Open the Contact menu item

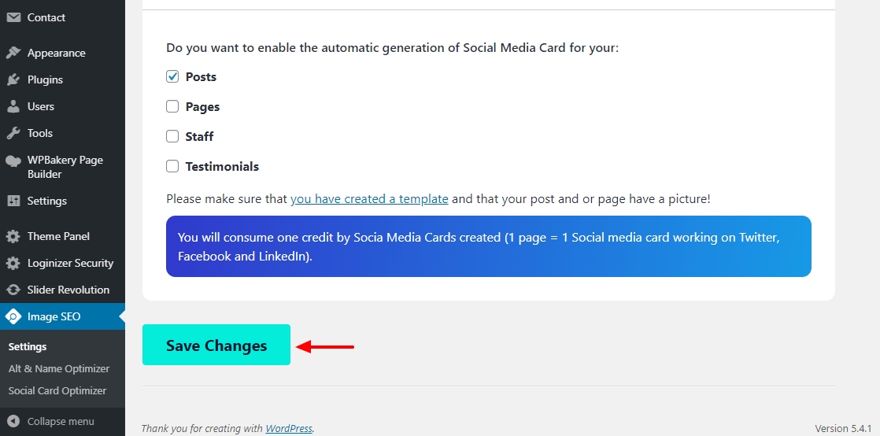pyautogui.click(x=62, y=17)
